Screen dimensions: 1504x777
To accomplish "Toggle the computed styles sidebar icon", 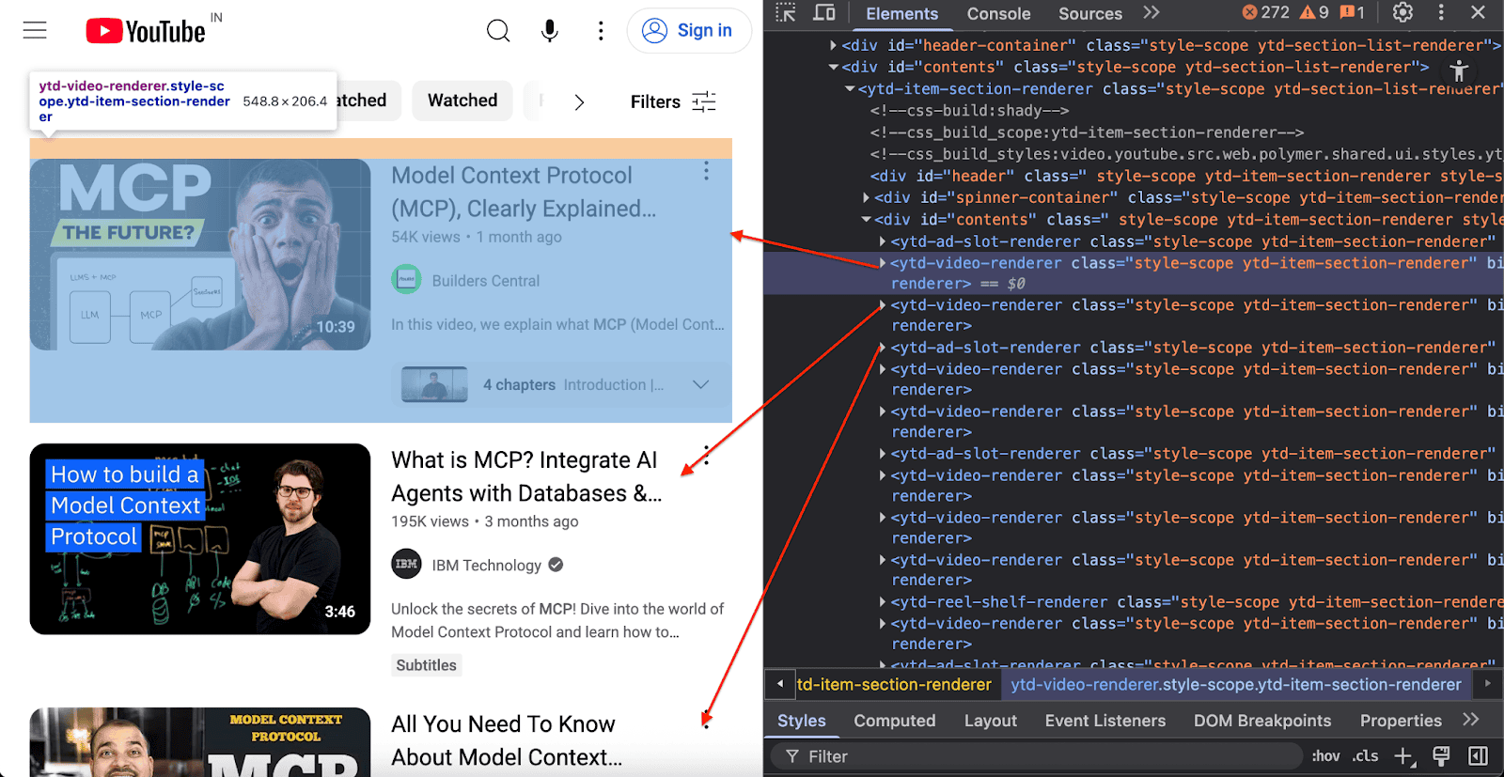I will 1478,756.
